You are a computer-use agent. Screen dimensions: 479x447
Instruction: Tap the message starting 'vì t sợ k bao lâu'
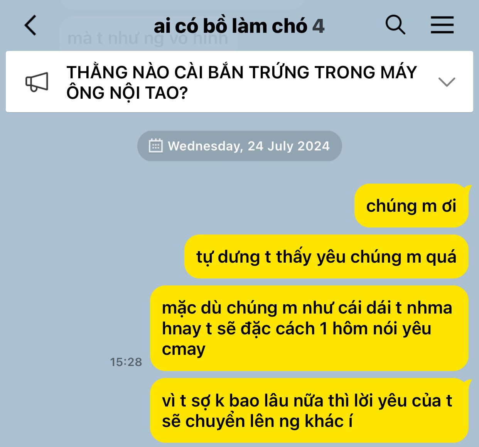(309, 410)
